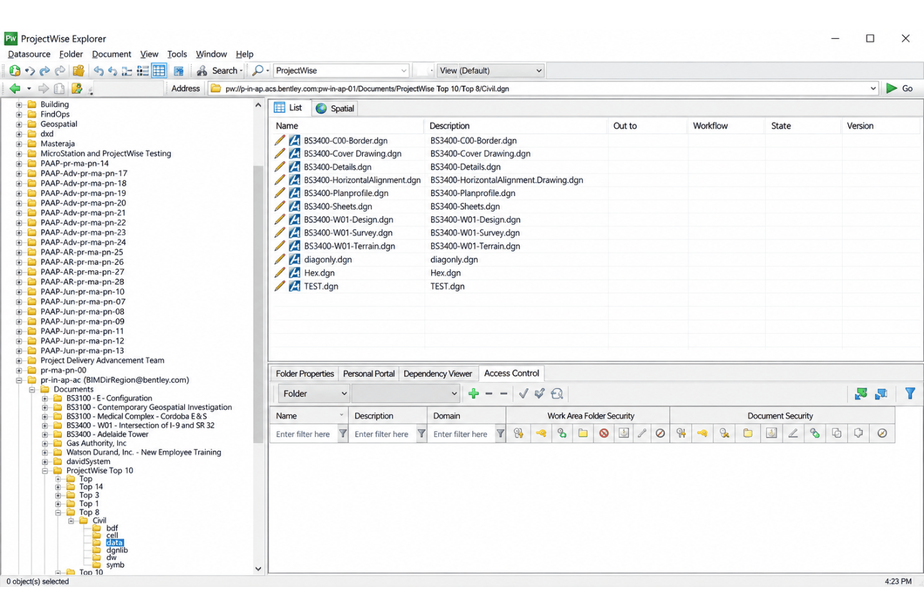Click the double checkmark icon

pos(539,393)
